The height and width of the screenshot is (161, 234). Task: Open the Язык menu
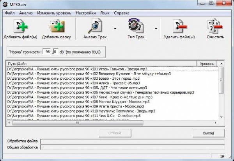105,13
